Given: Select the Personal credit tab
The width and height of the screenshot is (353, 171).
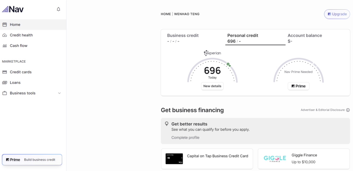Looking at the screenshot, I should [243, 38].
